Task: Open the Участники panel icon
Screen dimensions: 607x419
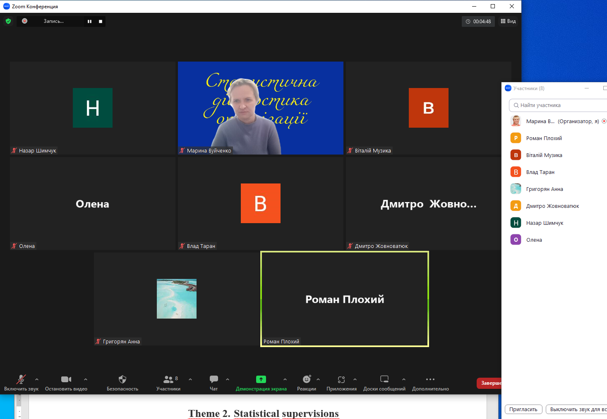Action: point(168,379)
